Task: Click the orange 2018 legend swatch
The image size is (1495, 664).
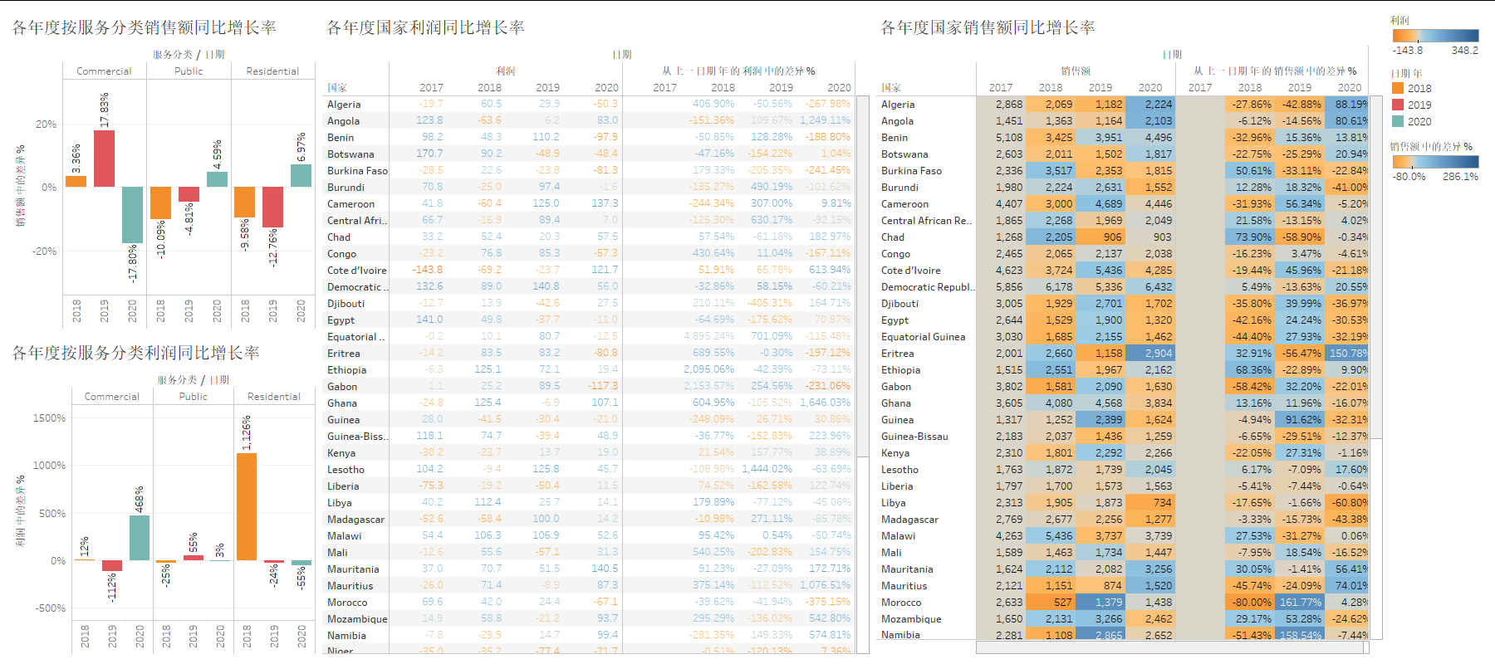Action: click(1398, 88)
